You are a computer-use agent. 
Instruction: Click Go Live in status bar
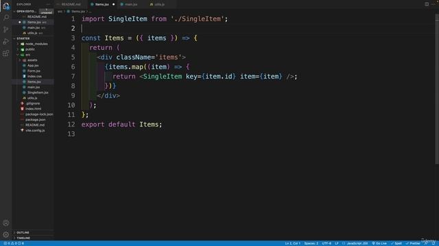point(379,243)
